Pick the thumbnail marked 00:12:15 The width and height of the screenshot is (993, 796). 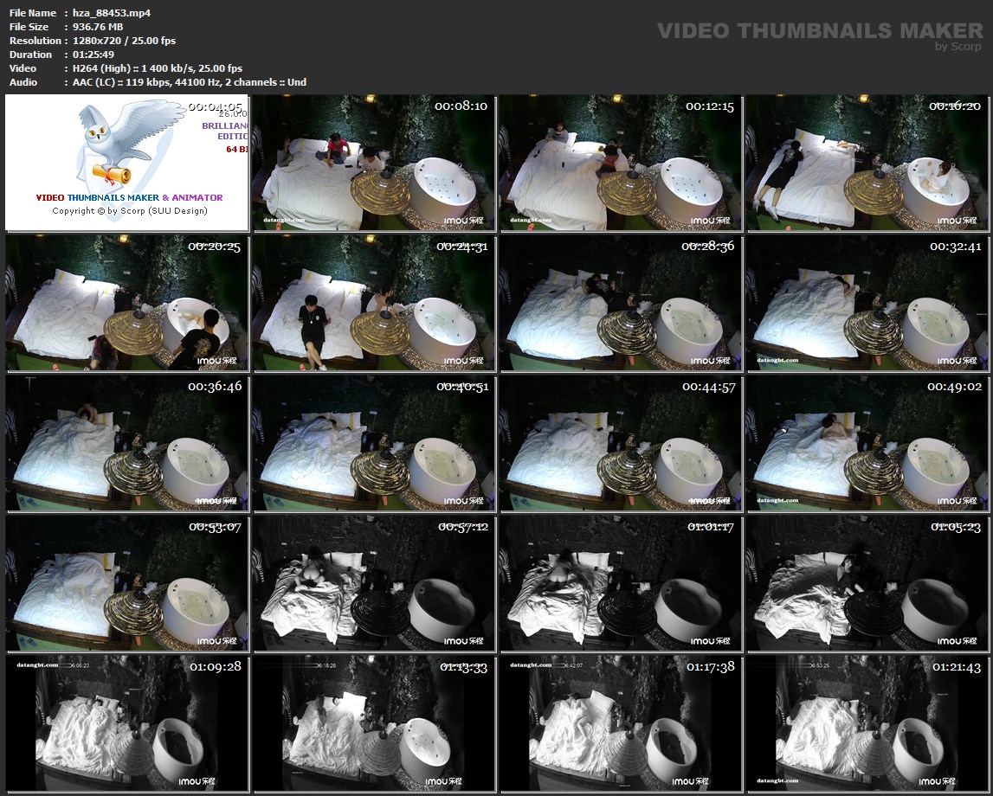click(621, 163)
